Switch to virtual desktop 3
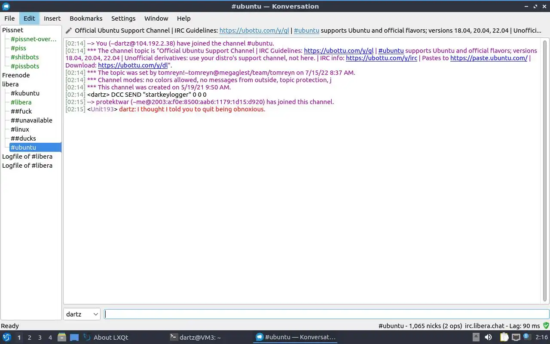Image resolution: width=550 pixels, height=344 pixels. (x=40, y=338)
